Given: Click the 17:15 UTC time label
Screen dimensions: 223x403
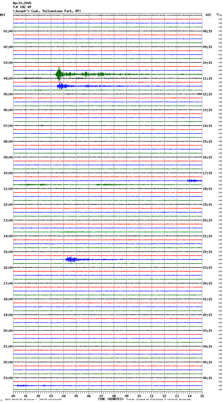Looking at the screenshot, I should coord(208,173).
